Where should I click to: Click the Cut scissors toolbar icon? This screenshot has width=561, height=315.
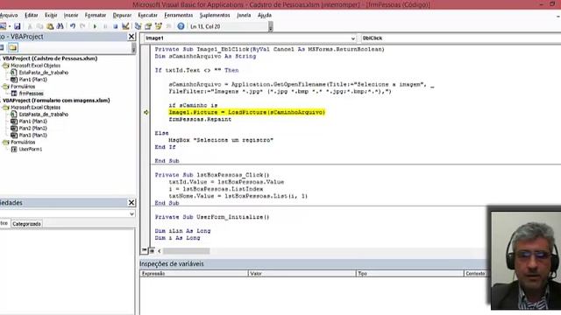coord(30,26)
